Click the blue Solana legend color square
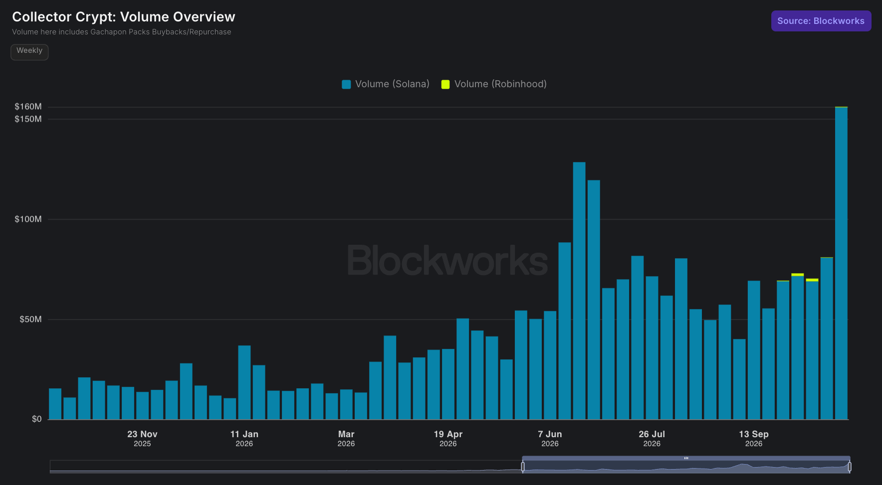The image size is (882, 485). click(346, 84)
